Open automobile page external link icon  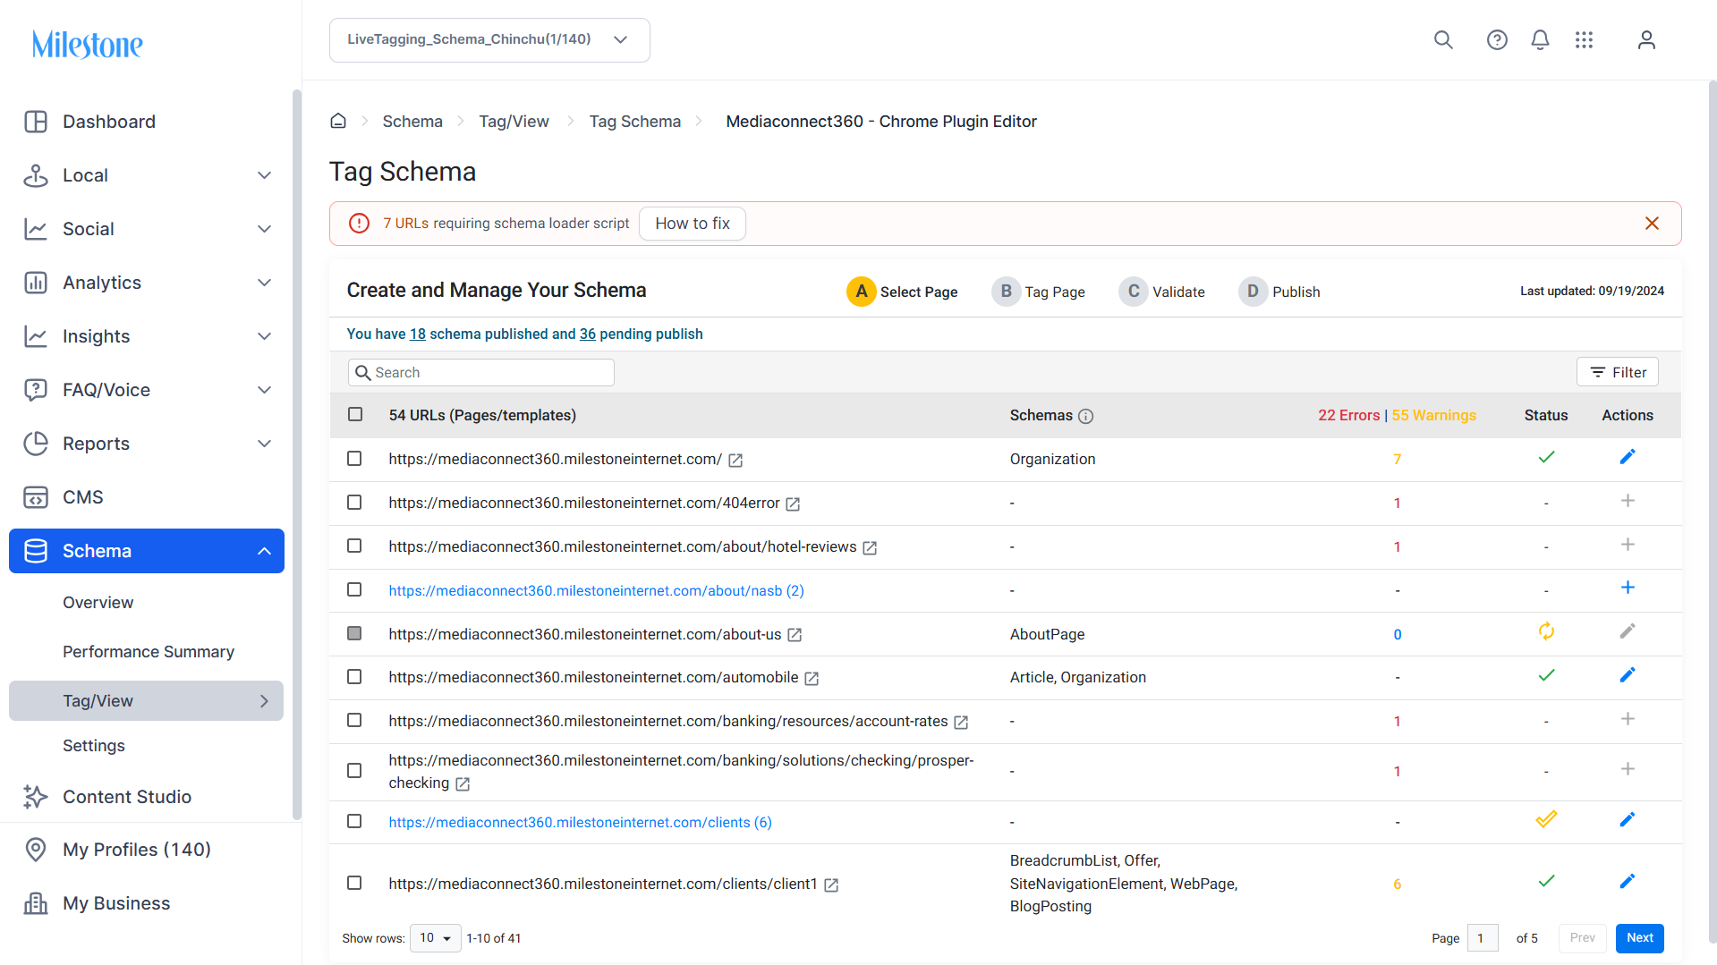tap(812, 679)
